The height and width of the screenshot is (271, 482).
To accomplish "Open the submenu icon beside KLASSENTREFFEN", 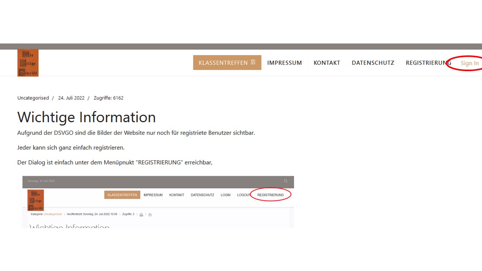I will pos(253,62).
